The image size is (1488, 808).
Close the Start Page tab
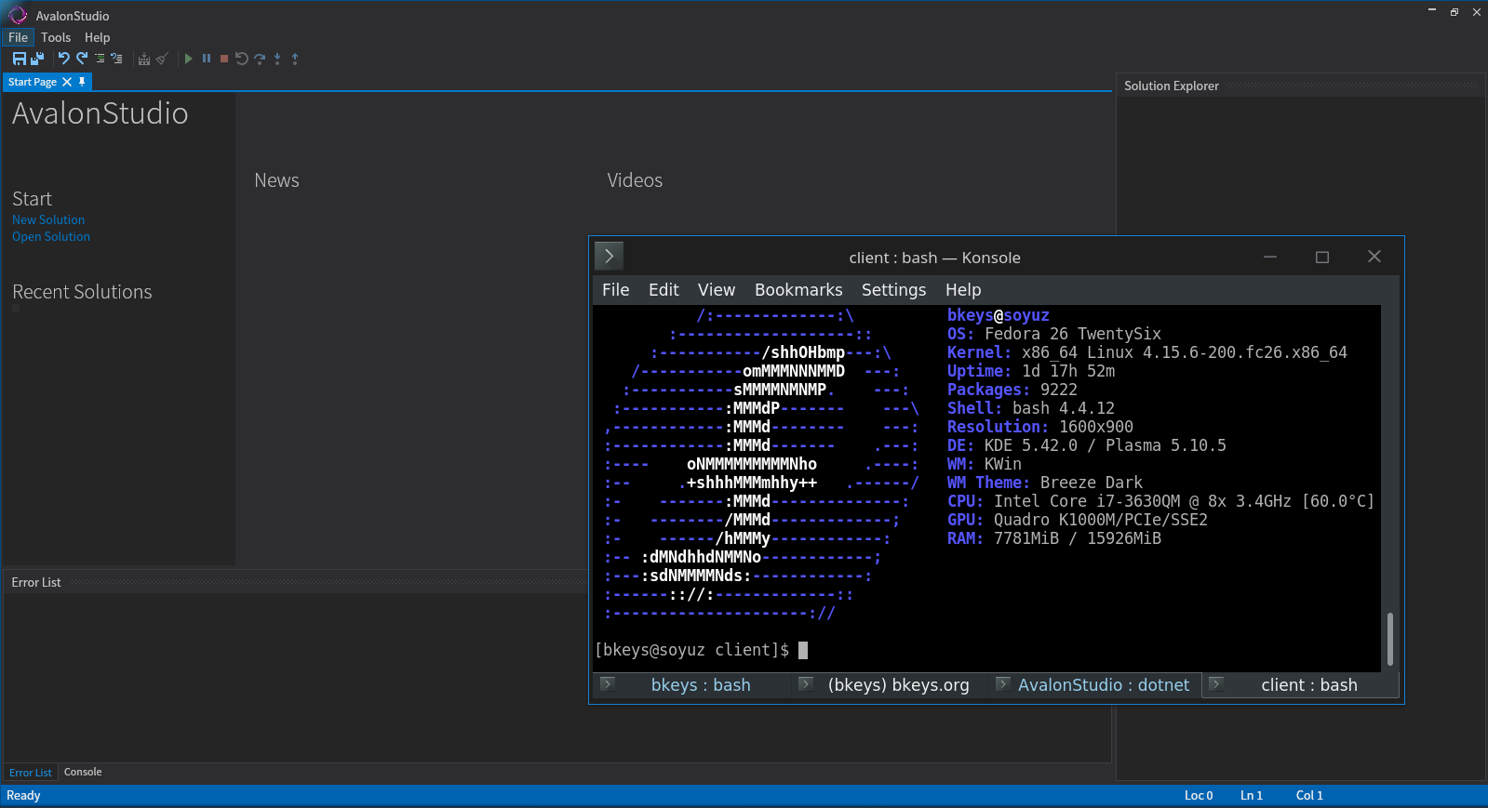[67, 82]
